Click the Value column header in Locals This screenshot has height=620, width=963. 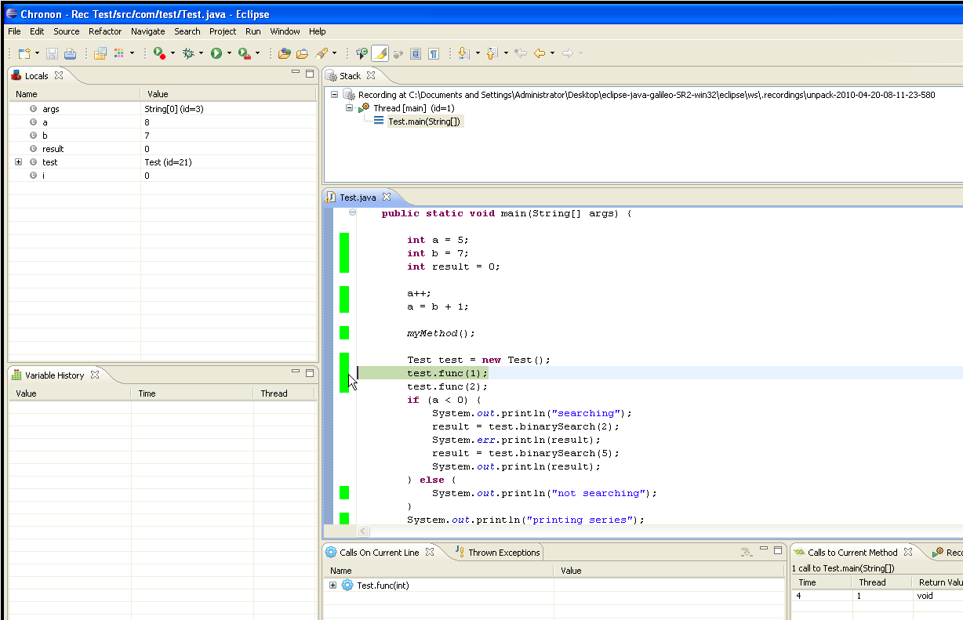click(158, 94)
